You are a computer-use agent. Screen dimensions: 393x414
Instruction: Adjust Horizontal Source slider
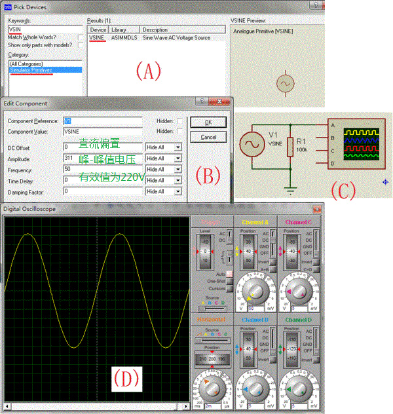pyautogui.click(x=212, y=341)
